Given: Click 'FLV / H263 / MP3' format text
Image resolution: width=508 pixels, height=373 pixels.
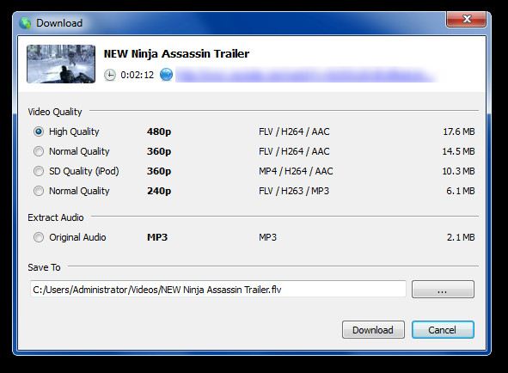Looking at the screenshot, I should (294, 191).
